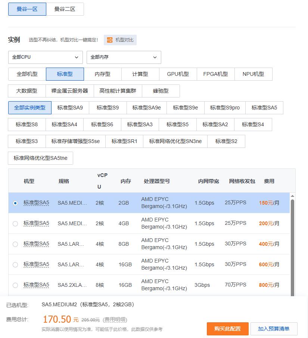The height and width of the screenshot is (338, 308).
Task: Choose 标准型SA4 instance type
Action: point(65,124)
